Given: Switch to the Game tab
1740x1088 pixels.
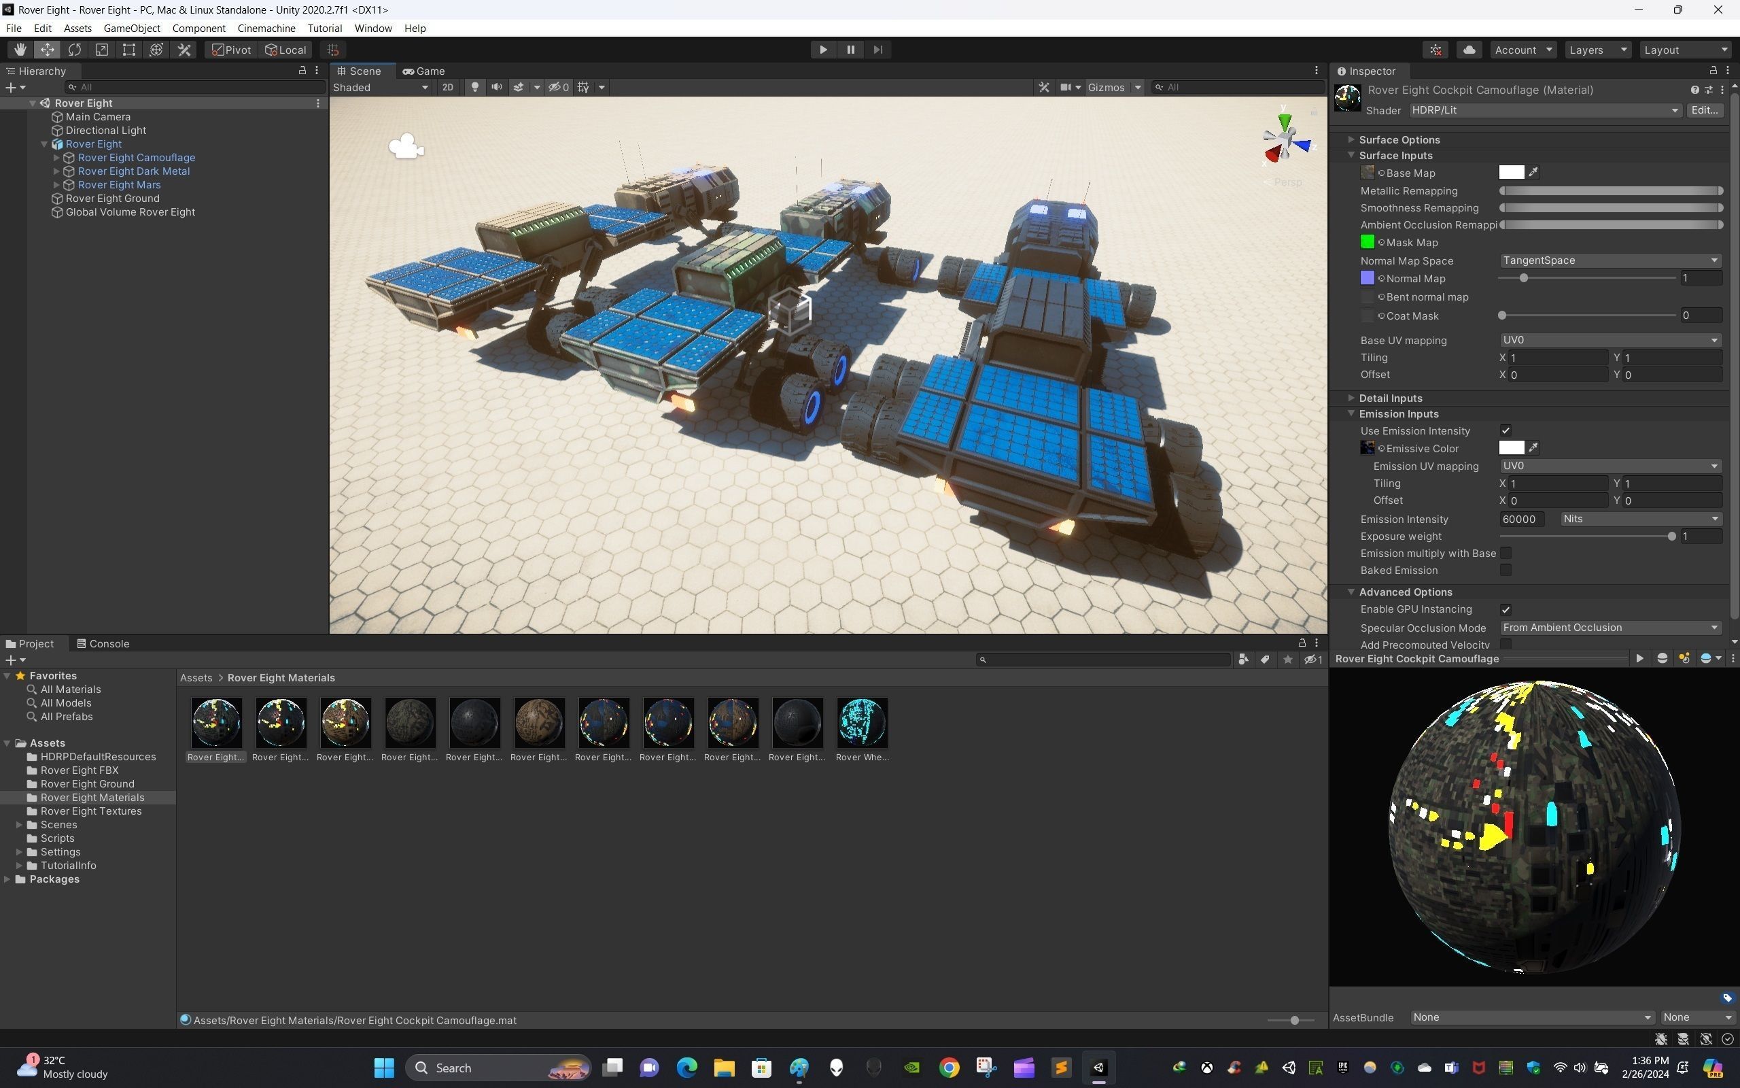Looking at the screenshot, I should coord(424,71).
